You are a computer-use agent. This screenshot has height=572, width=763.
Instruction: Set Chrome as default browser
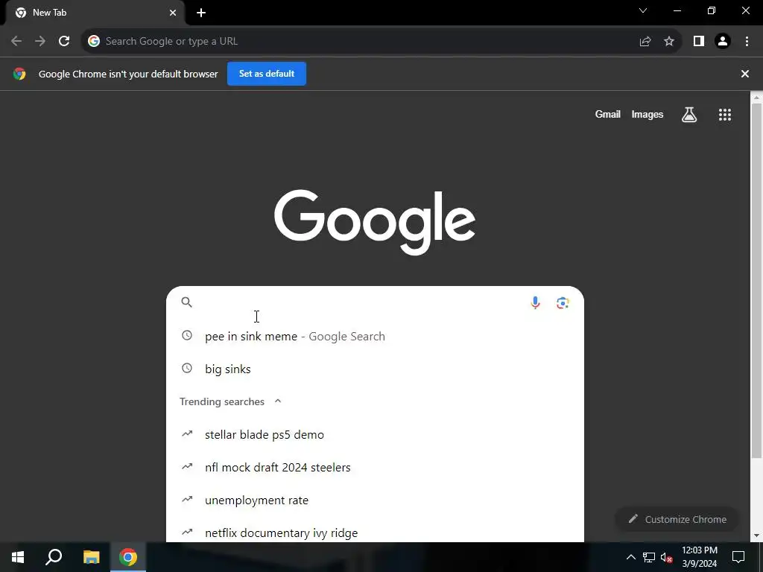click(267, 74)
